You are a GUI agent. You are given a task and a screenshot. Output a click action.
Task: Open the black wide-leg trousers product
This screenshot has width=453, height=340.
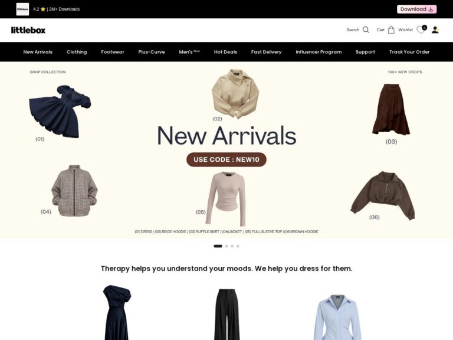coord(227,314)
